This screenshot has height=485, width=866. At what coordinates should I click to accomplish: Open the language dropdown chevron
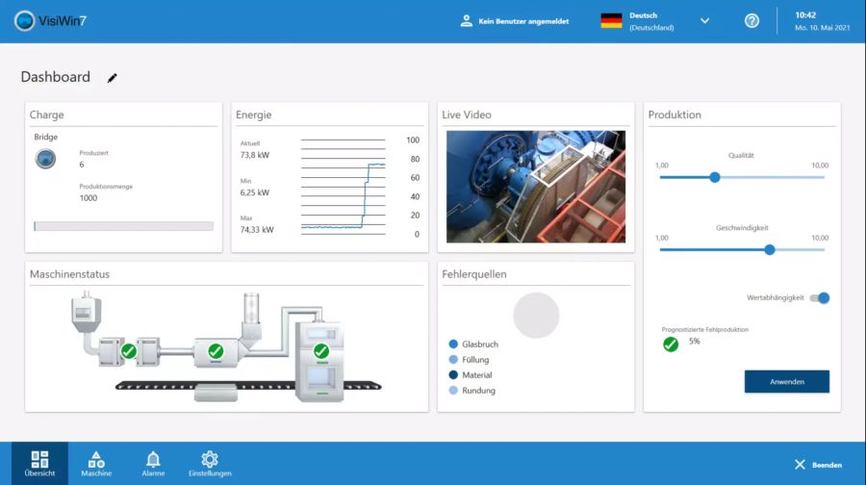704,21
